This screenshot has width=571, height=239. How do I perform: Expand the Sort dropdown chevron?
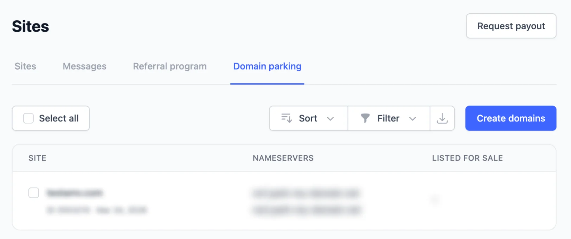330,119
